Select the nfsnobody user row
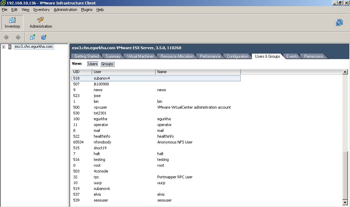The height and width of the screenshot is (207, 350). (x=156, y=142)
